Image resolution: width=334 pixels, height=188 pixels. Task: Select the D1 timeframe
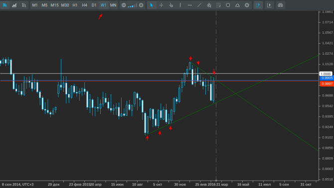click(x=94, y=5)
